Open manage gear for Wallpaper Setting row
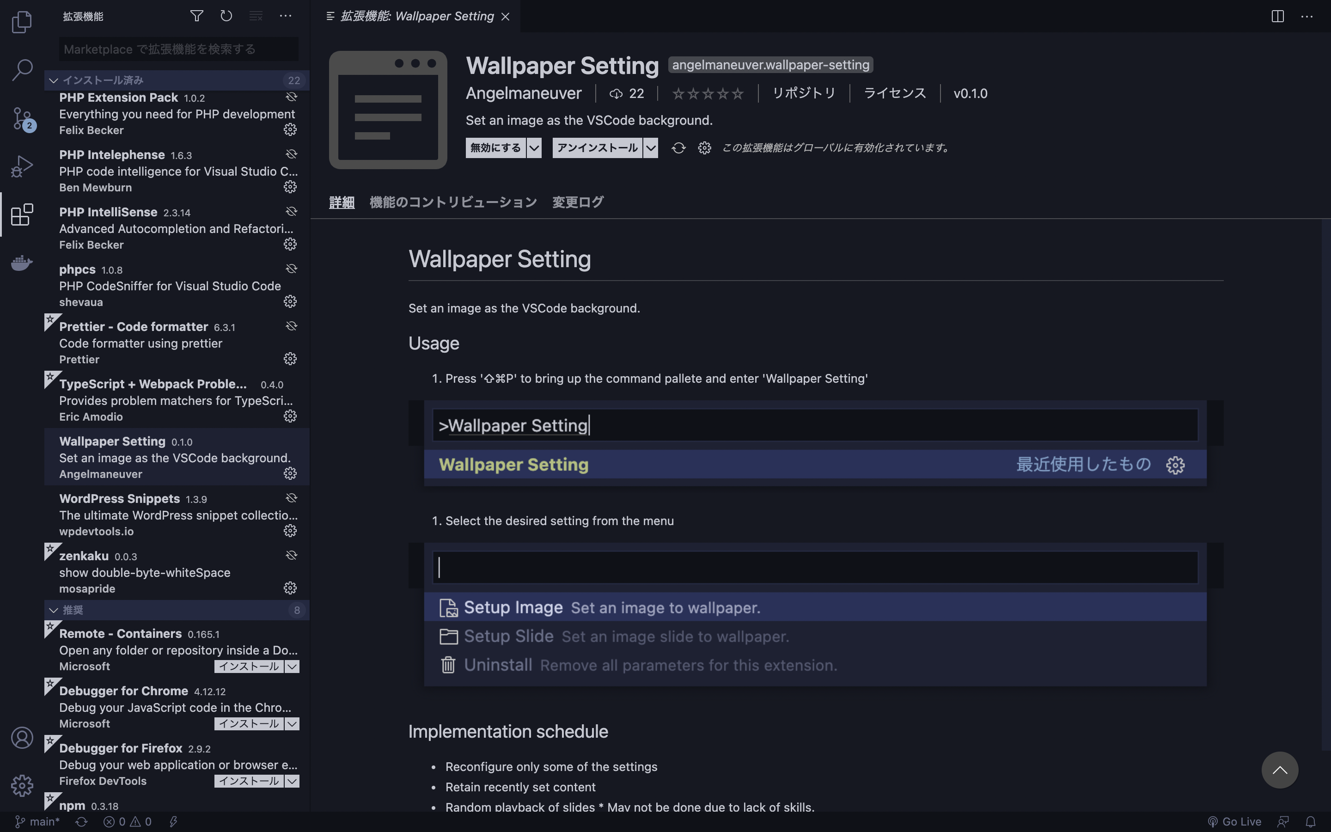The width and height of the screenshot is (1331, 832). [x=290, y=473]
